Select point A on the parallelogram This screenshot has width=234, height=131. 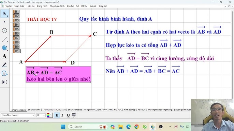pyautogui.click(x=26, y=61)
